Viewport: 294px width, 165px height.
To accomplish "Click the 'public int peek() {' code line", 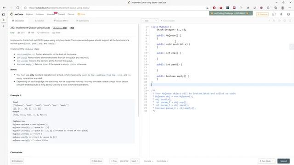I will 170,65.
